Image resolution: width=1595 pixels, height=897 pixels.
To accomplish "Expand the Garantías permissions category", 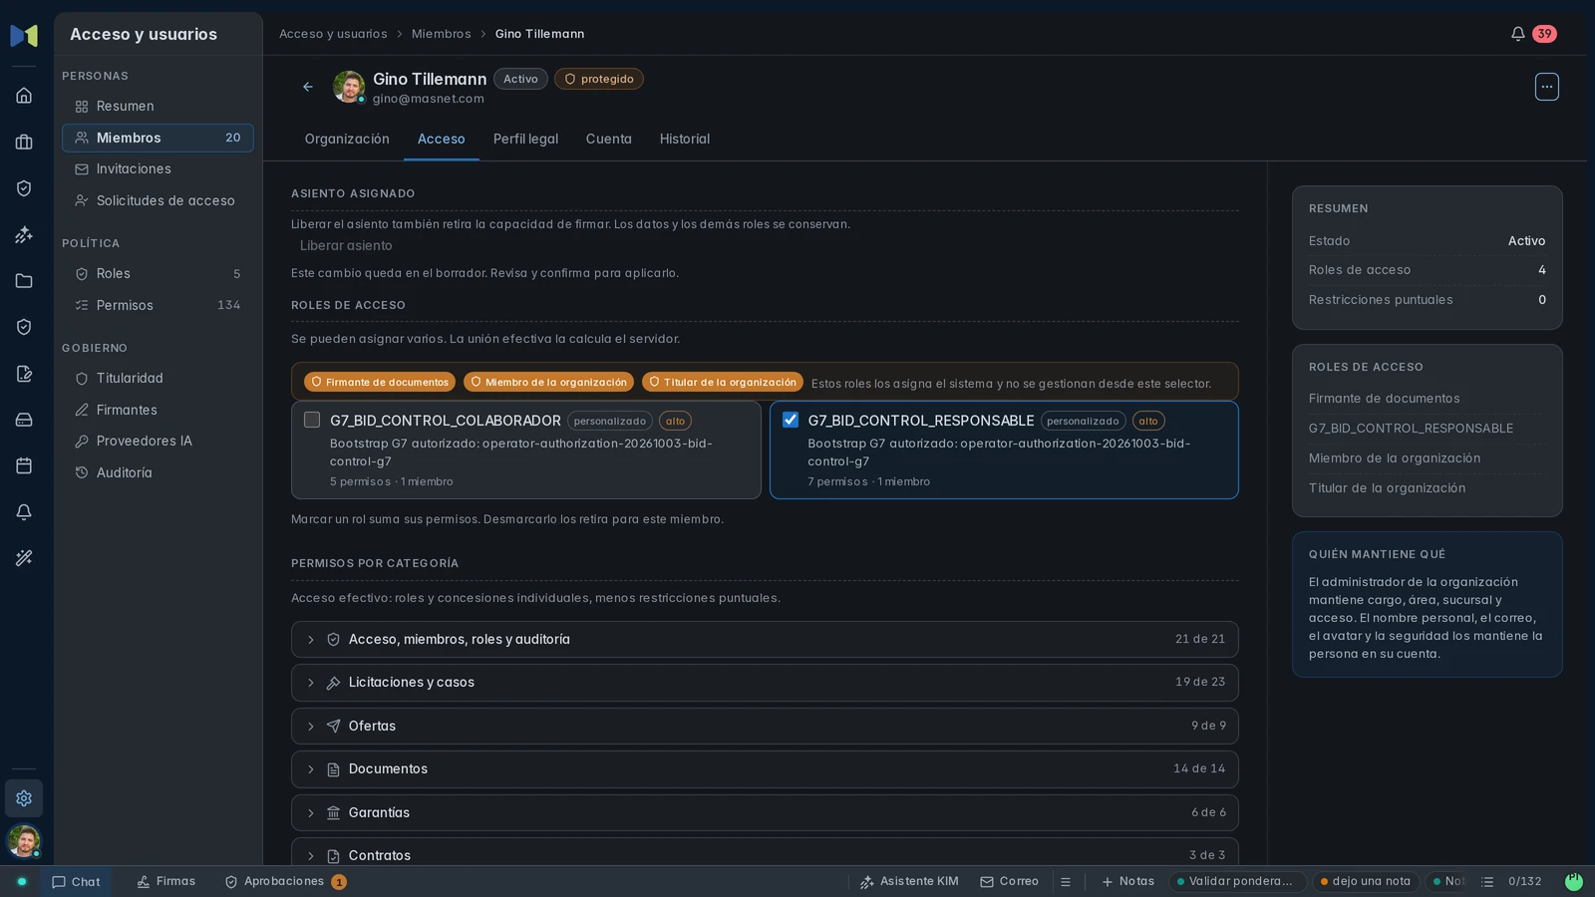I will [765, 812].
